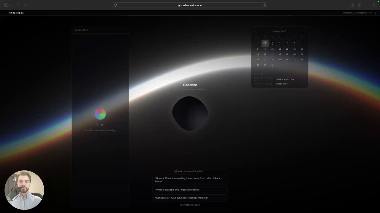Screen dimensions: 380x213
Task: Open a new tab with plus icon
Action: pos(367,5)
